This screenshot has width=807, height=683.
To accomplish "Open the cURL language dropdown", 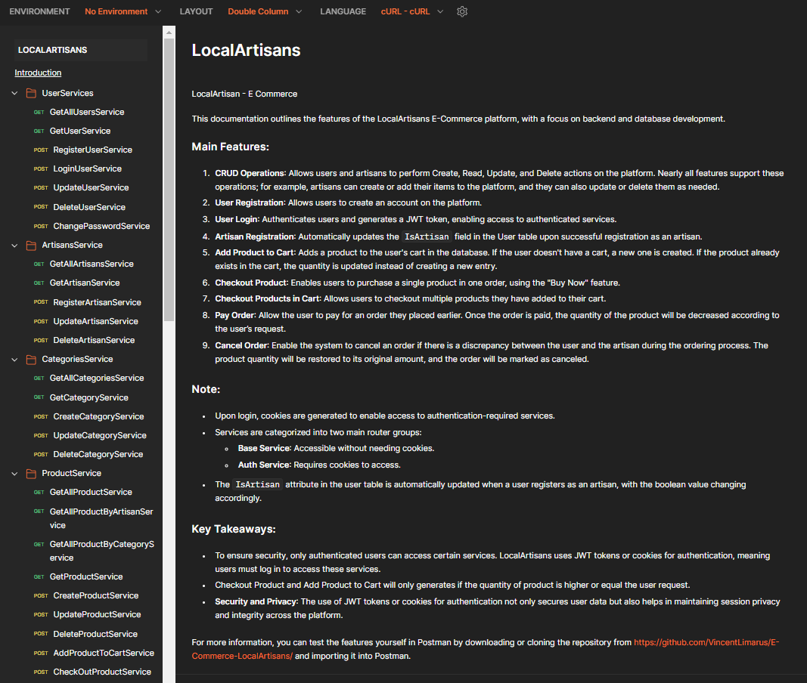I will click(411, 11).
